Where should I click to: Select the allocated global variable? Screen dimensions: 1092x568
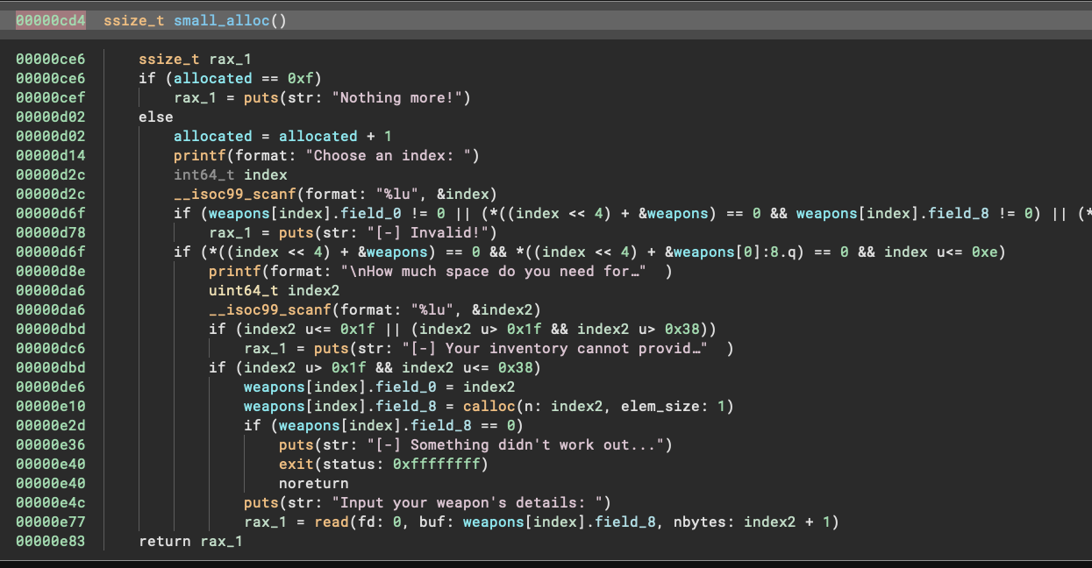point(212,78)
